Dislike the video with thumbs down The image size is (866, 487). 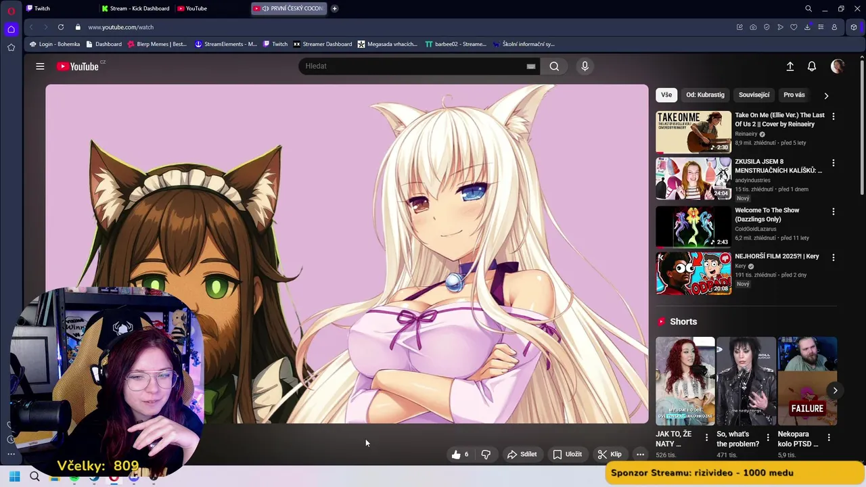486,455
